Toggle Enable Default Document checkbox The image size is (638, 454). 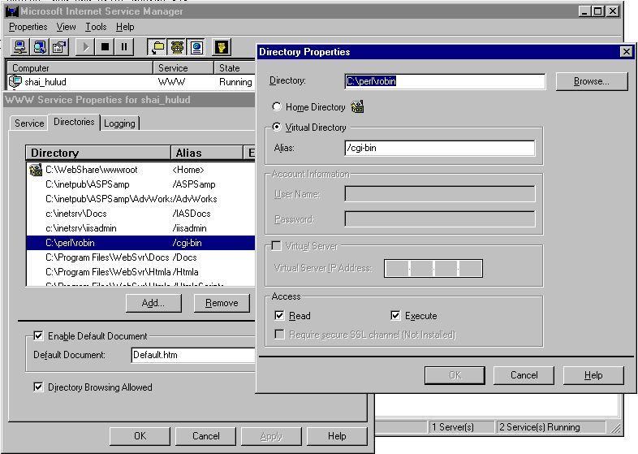(x=38, y=336)
